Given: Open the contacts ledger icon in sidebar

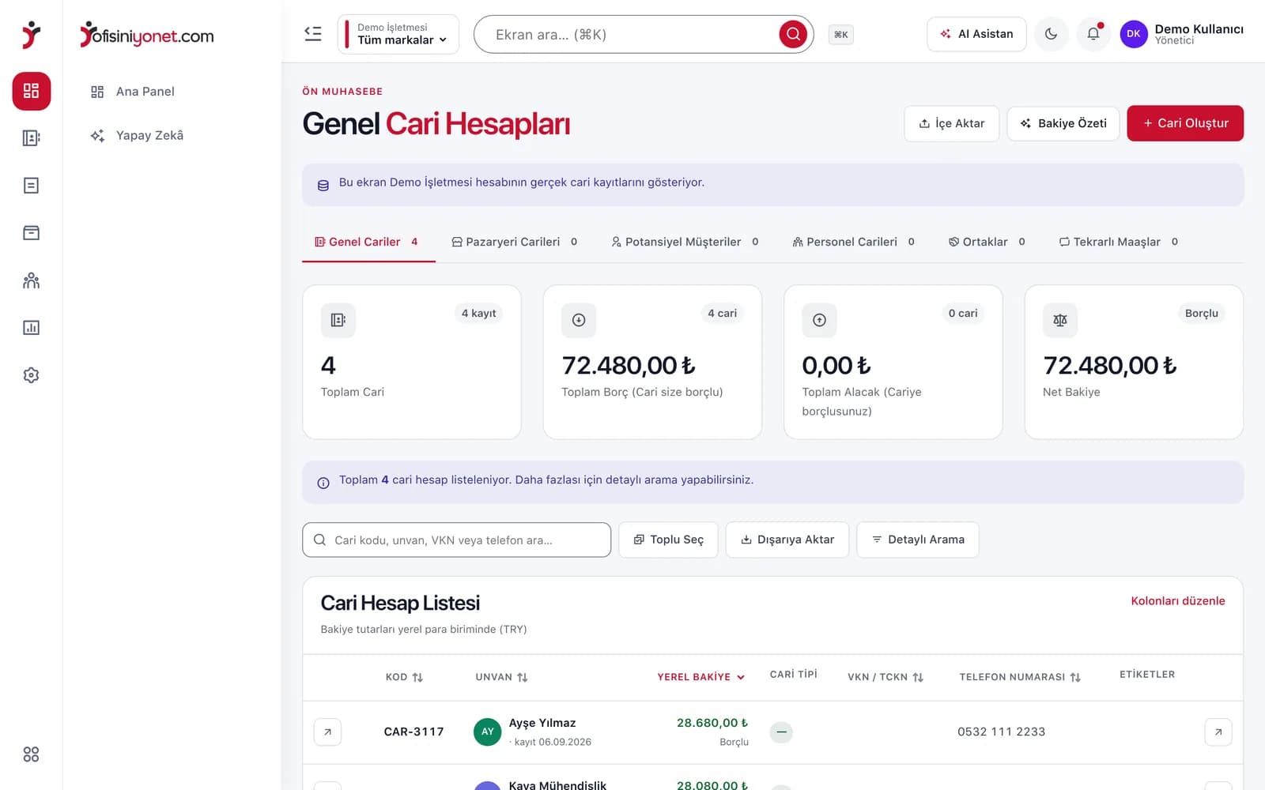Looking at the screenshot, I should [x=32, y=138].
